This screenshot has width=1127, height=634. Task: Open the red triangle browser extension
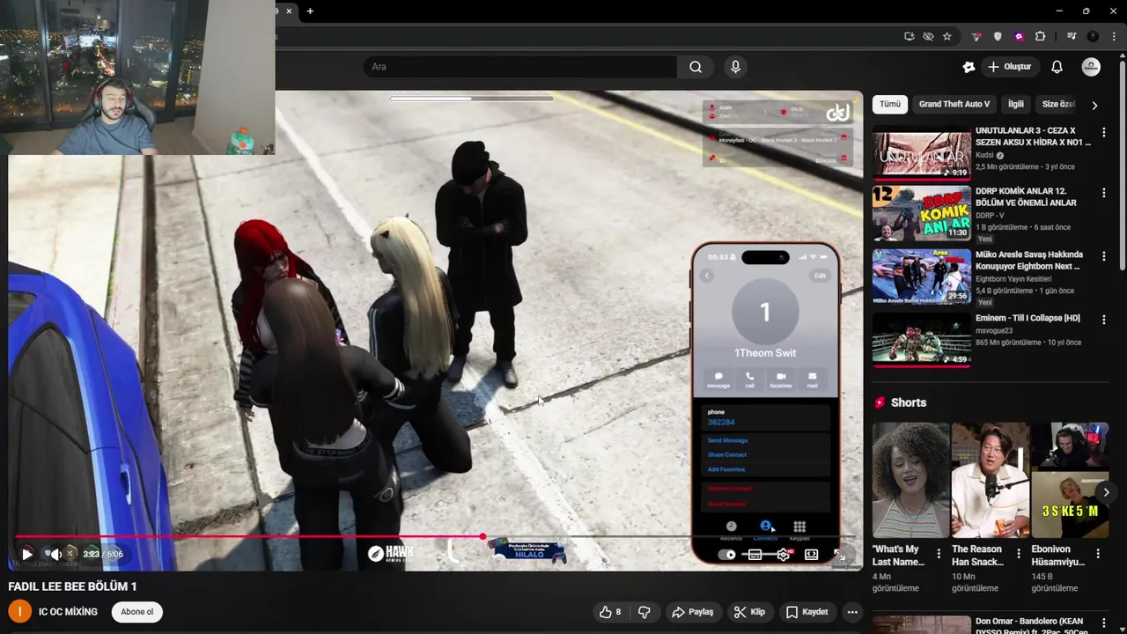coord(976,36)
